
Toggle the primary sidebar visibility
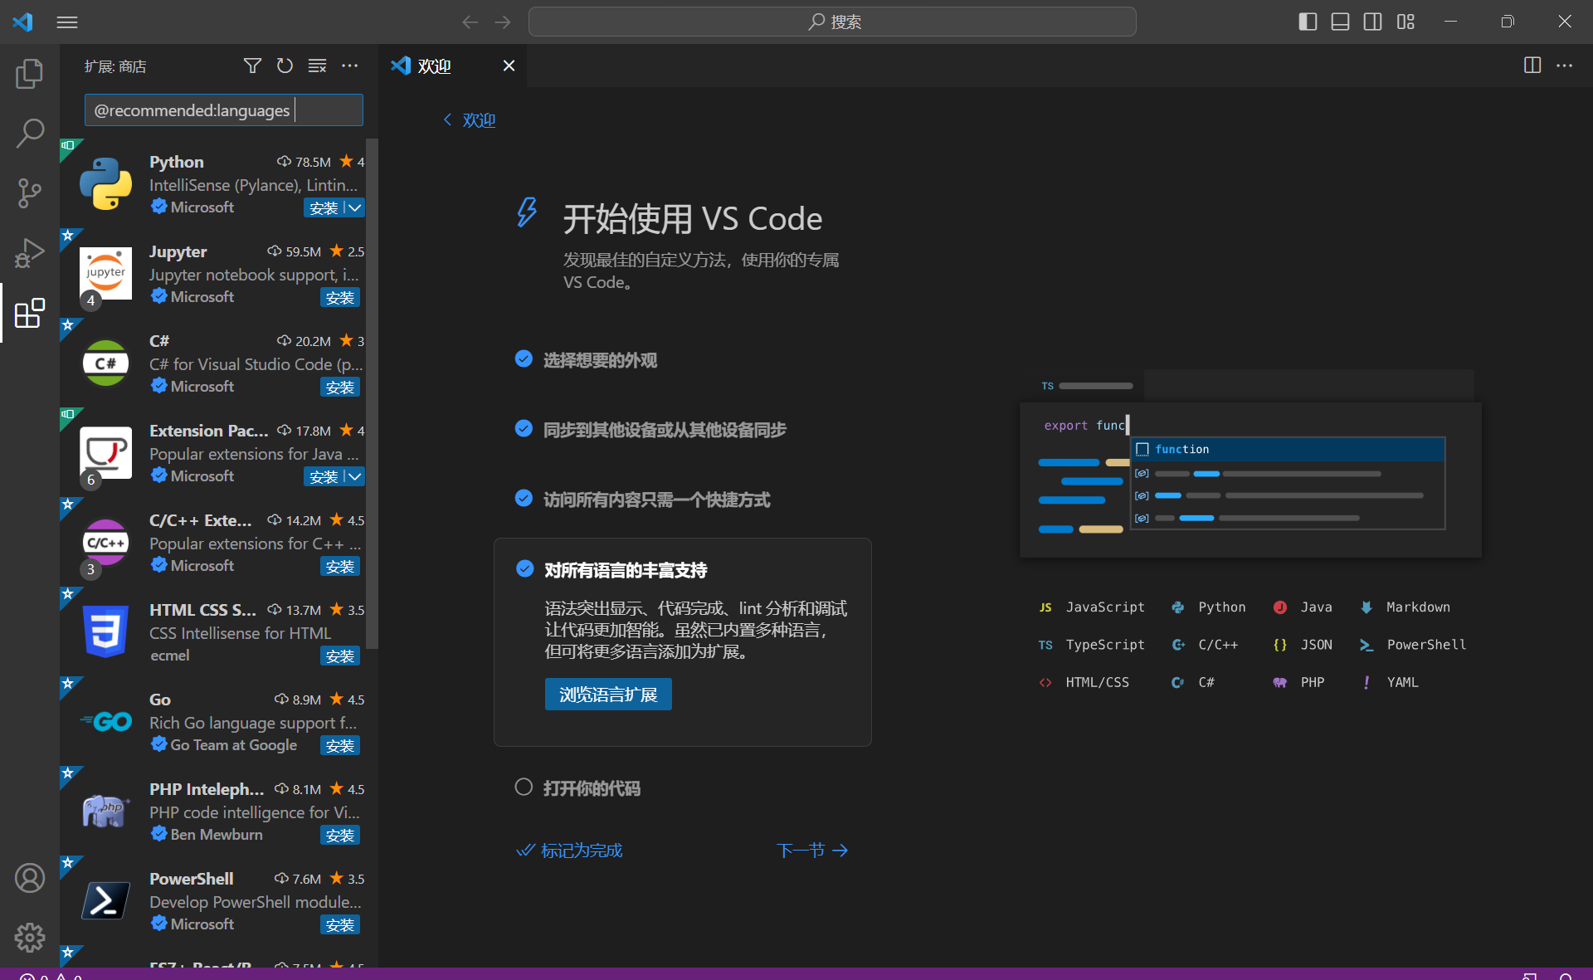(x=1308, y=22)
